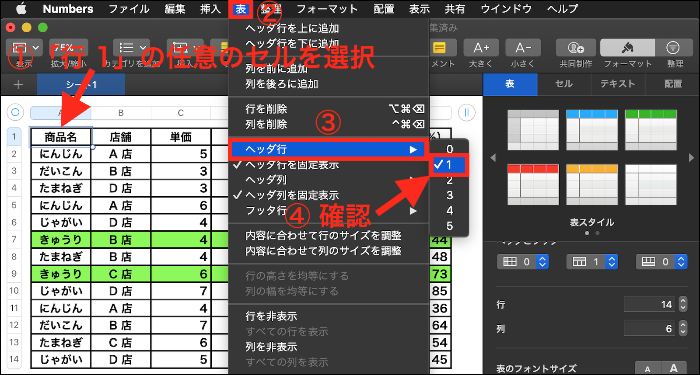
Task: Click the footer rows count icon
Action: pyautogui.click(x=648, y=262)
